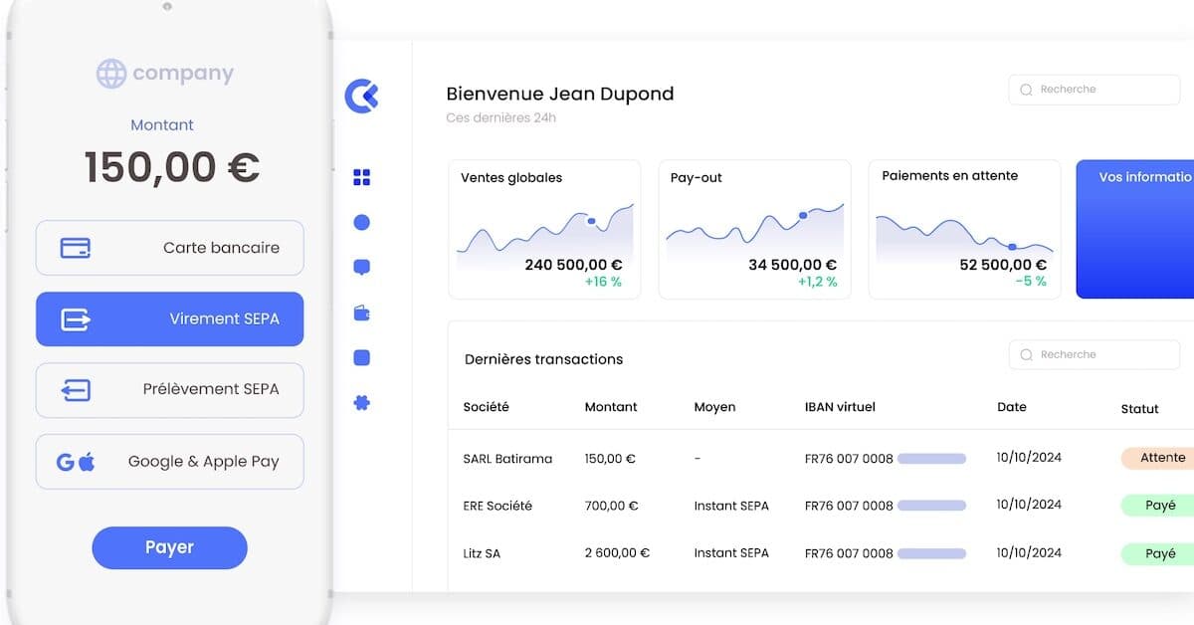
Task: Click the transactions Recherche search field
Action: [x=1094, y=355]
